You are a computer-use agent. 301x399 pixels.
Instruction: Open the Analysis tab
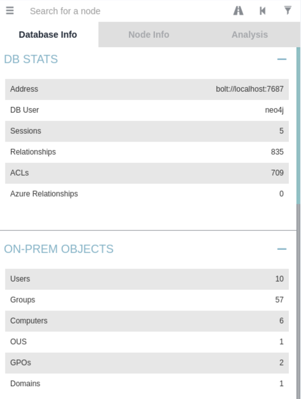250,34
